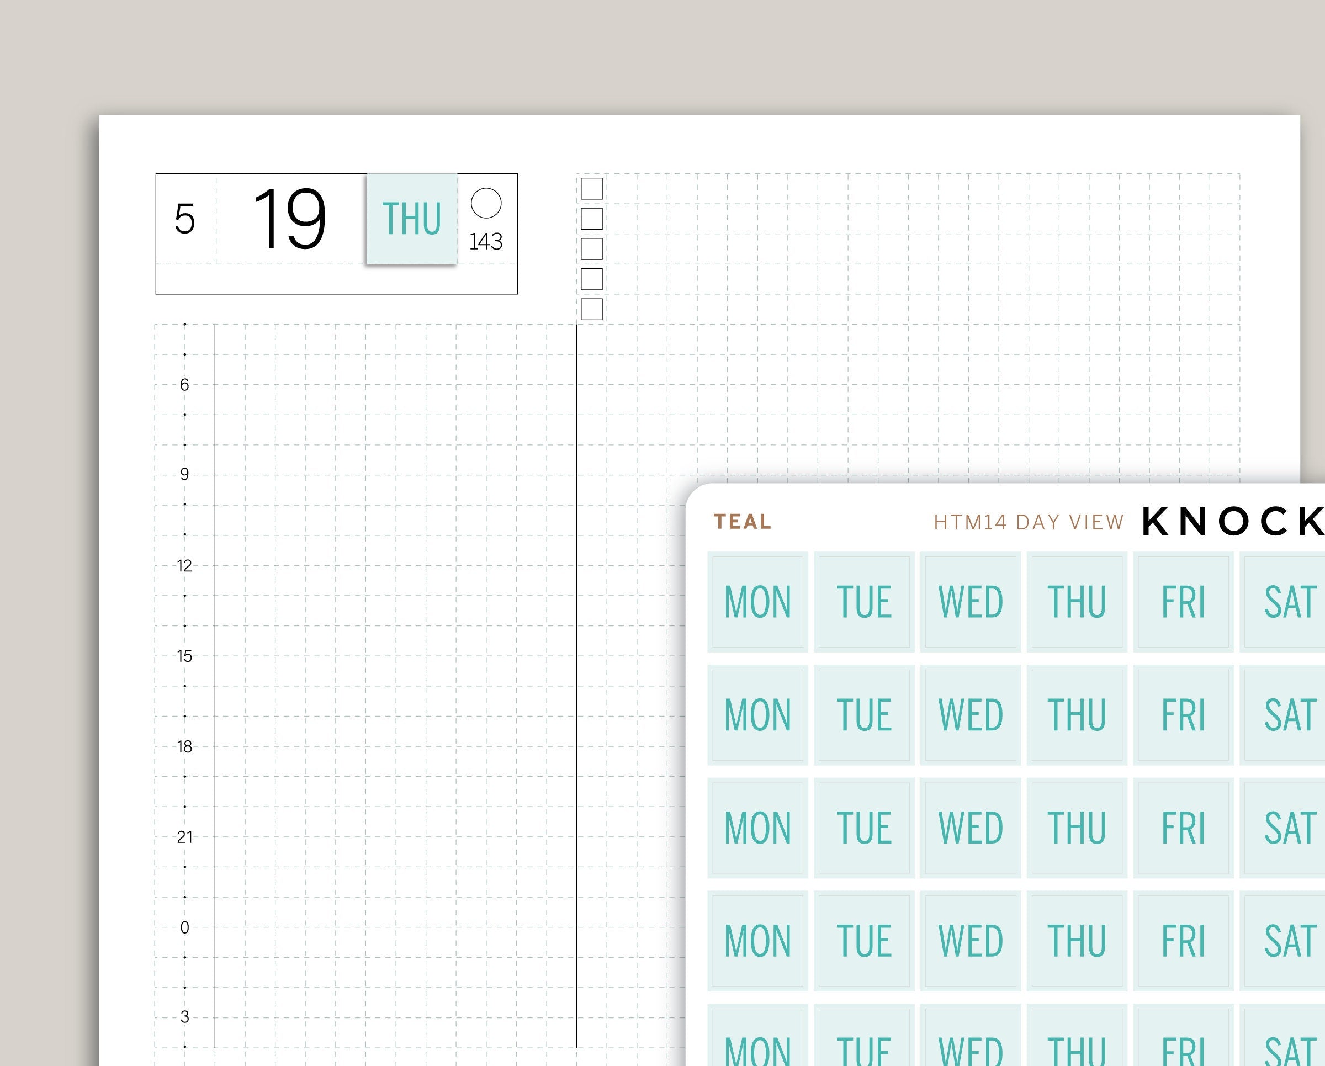Click the MON sticker in fourth row
The height and width of the screenshot is (1066, 1325).
click(757, 941)
